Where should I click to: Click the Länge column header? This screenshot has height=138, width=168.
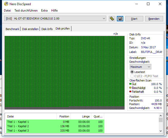(81, 116)
